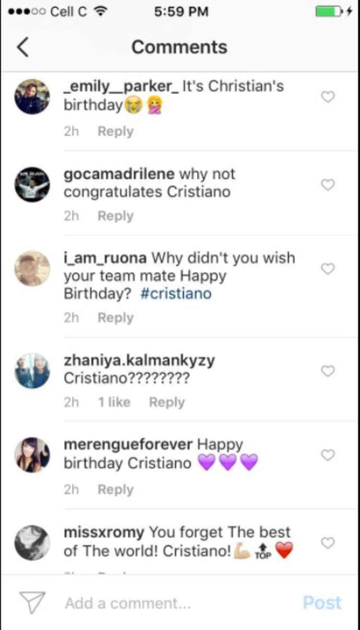The image size is (360, 630).
Task: Tap the back arrow to exit Comments
Action: 22,46
